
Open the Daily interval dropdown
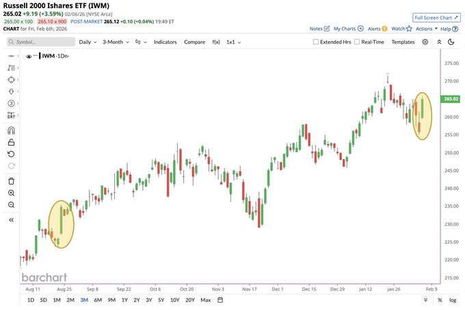click(88, 42)
